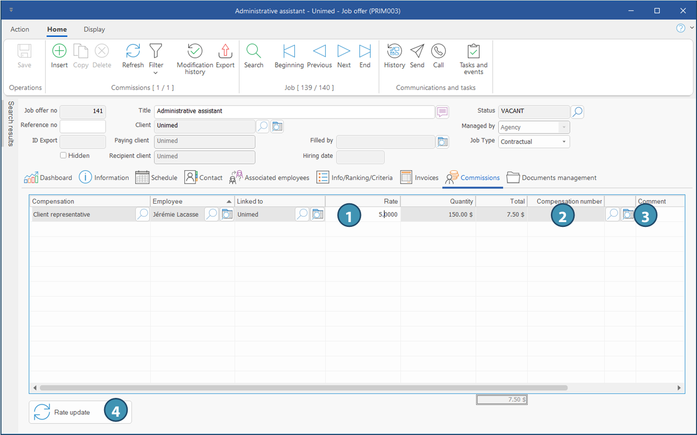Click the horizontal scrollbar right arrow

coord(679,388)
